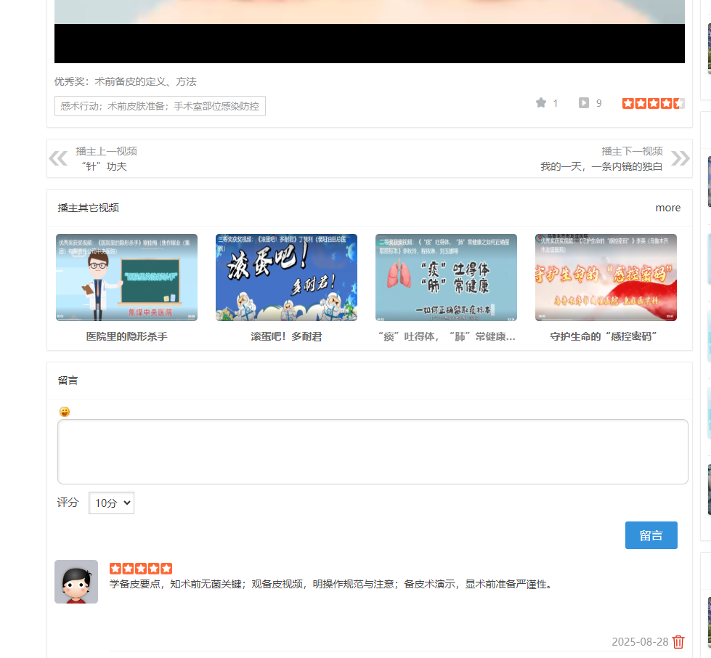
Task: Open previous video 针功夫
Action: pos(104,166)
